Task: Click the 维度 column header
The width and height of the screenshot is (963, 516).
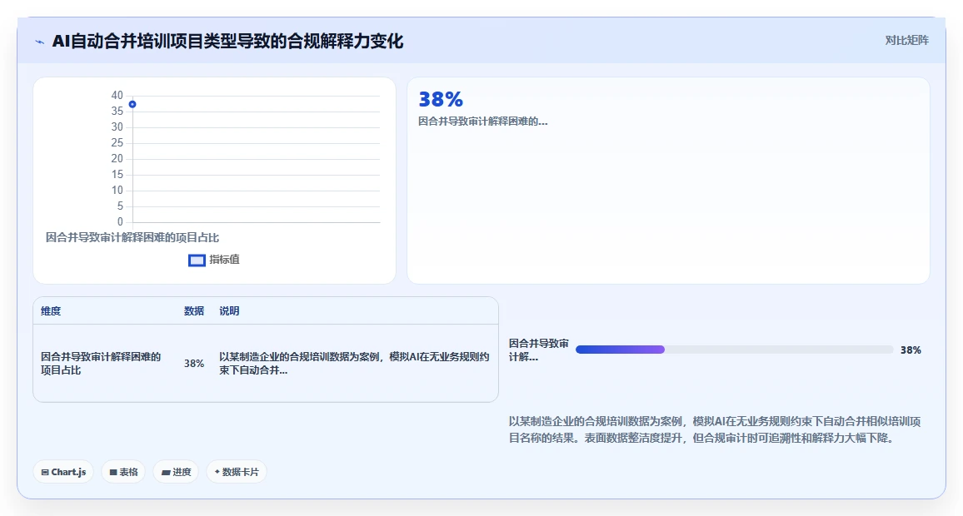Action: coord(51,311)
